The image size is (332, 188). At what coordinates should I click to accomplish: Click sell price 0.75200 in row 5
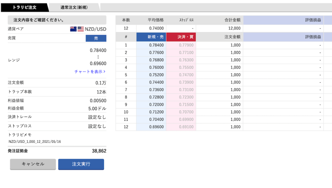point(156,75)
